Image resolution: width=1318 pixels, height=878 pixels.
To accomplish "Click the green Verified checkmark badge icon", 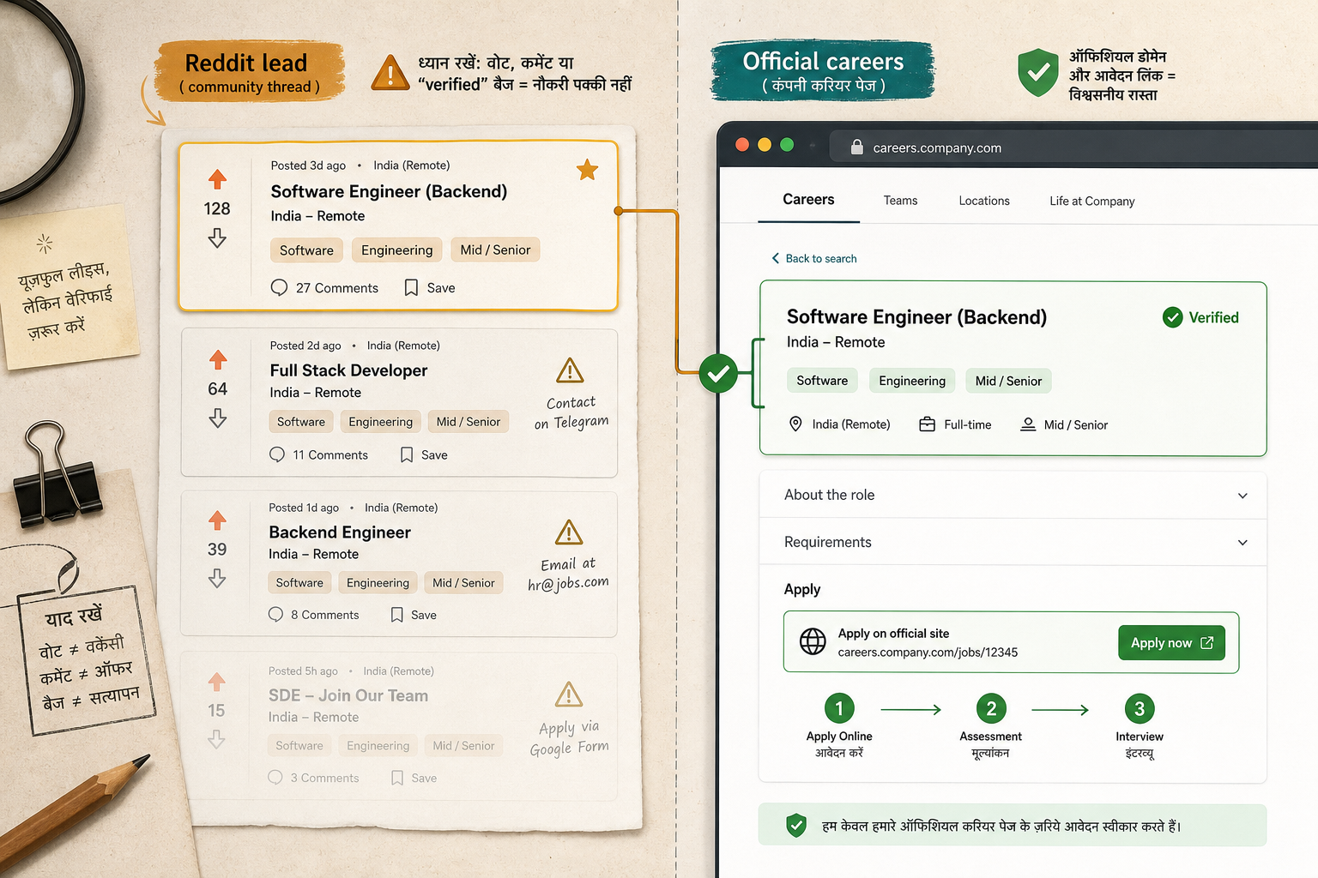I will point(1172,317).
